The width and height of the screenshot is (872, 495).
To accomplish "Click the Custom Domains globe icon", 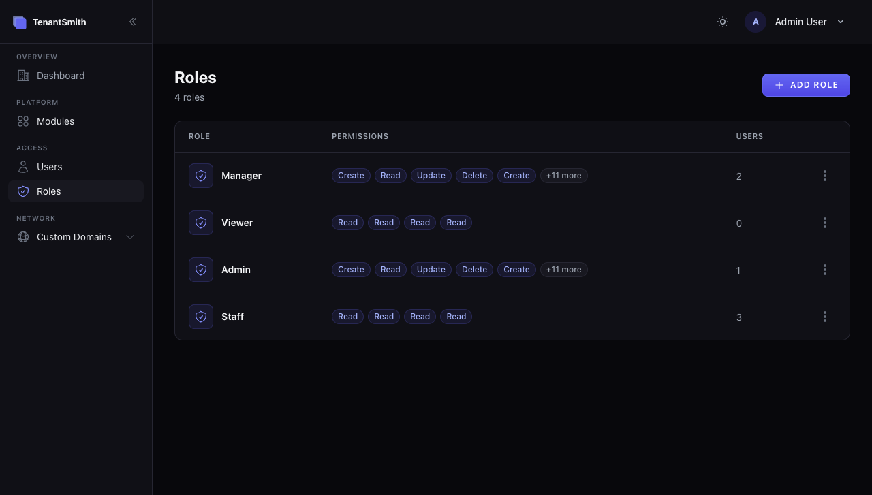I will click(23, 237).
